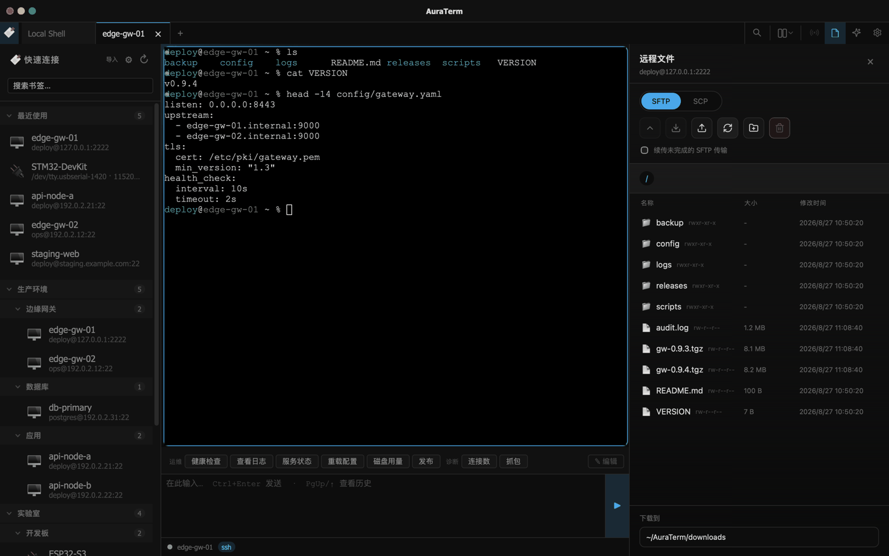Enable 续传未完成的 SFTP 传输 checkbox

645,150
